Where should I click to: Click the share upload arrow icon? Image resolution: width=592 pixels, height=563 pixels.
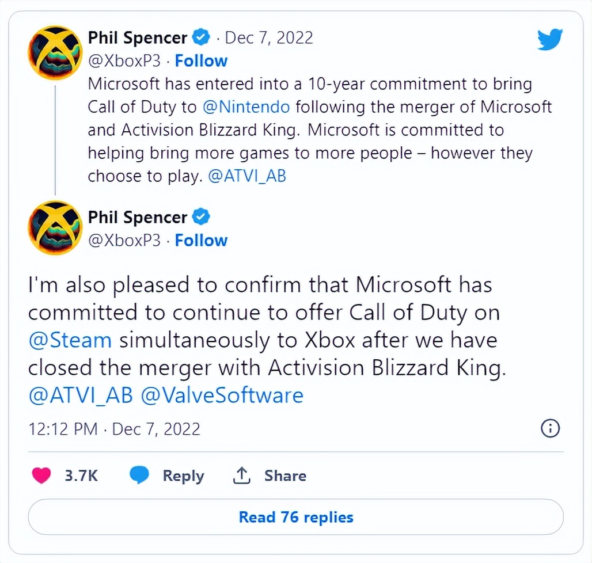click(x=241, y=475)
